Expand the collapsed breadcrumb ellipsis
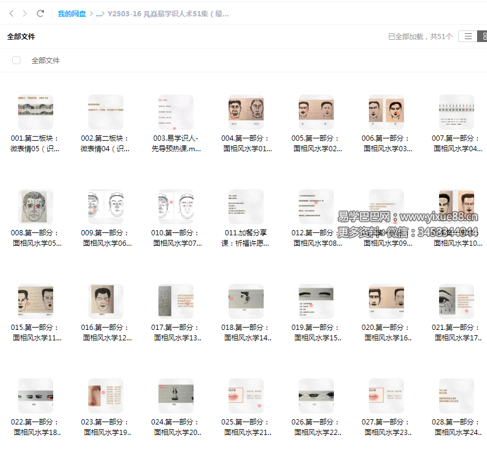 coord(99,14)
